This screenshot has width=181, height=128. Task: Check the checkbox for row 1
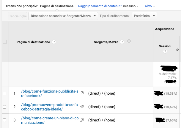pyautogui.click(x=4, y=93)
